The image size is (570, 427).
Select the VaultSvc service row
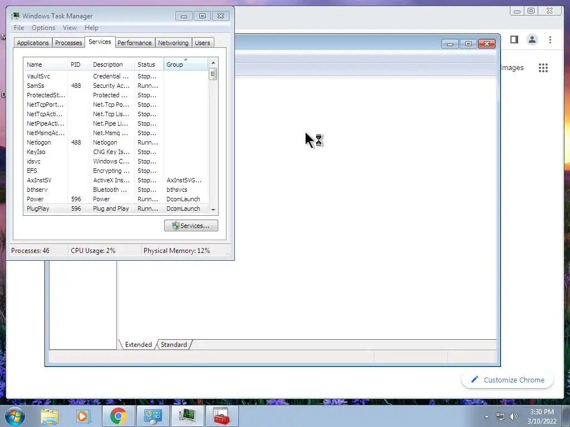point(116,76)
